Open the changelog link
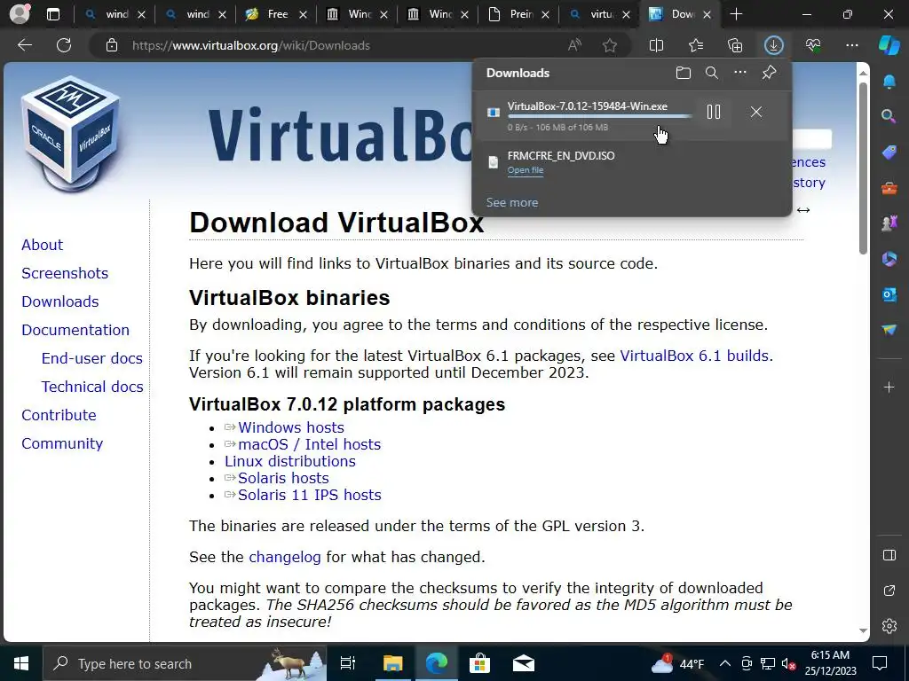Image resolution: width=909 pixels, height=681 pixels. 285,557
